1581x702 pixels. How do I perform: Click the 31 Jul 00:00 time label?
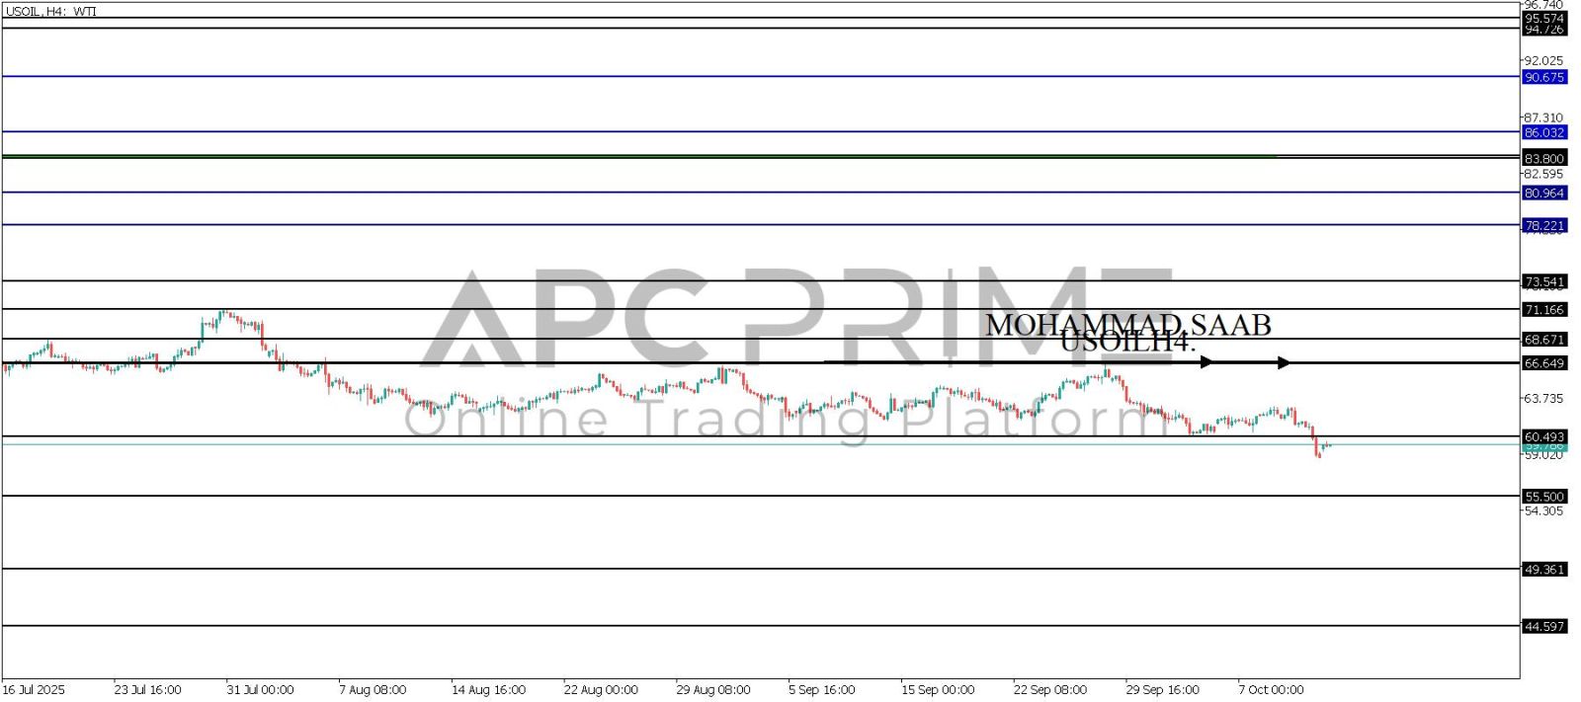click(x=260, y=689)
